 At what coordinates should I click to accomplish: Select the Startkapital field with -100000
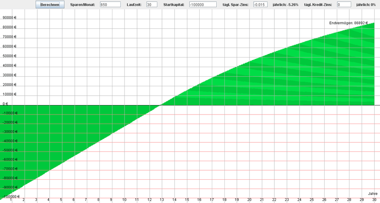click(x=202, y=4)
